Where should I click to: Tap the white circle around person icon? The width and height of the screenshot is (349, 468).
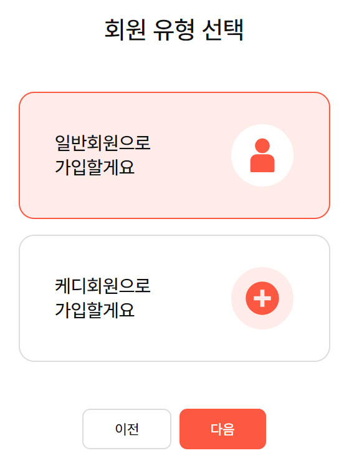262,155
